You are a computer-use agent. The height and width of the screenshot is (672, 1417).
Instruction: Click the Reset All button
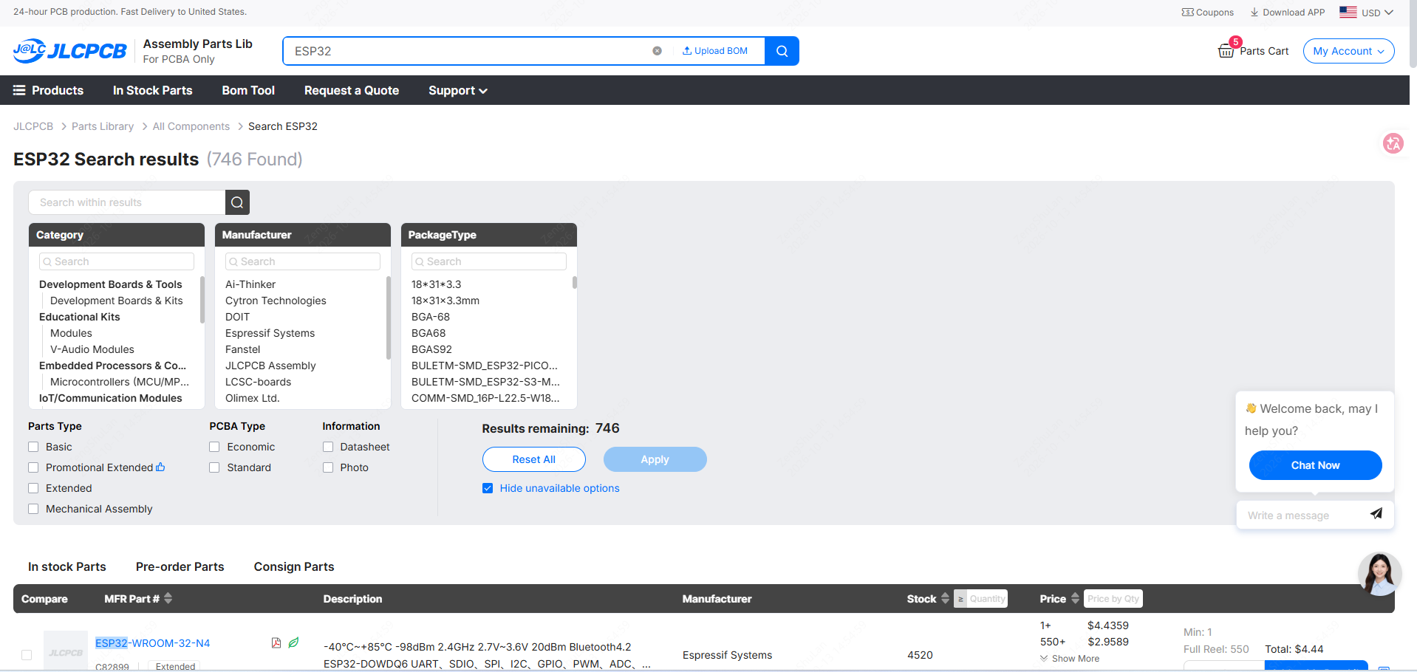click(533, 459)
